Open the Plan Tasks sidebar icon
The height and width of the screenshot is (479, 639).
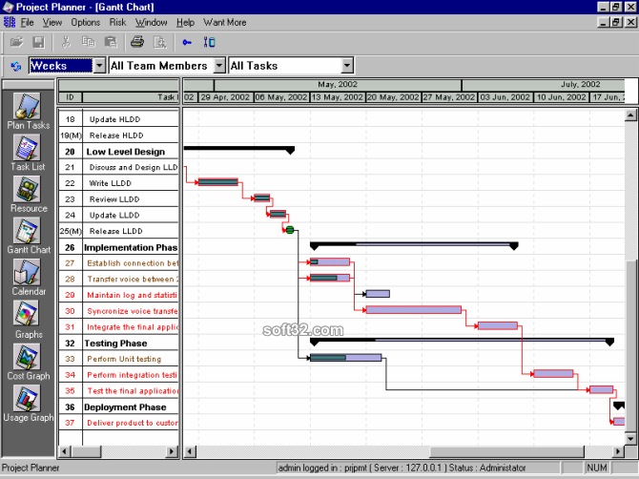tap(28, 106)
